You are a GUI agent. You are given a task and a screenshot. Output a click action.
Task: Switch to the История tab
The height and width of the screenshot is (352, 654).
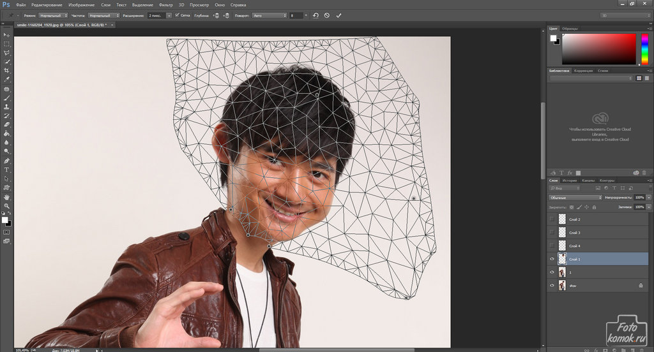(570, 180)
